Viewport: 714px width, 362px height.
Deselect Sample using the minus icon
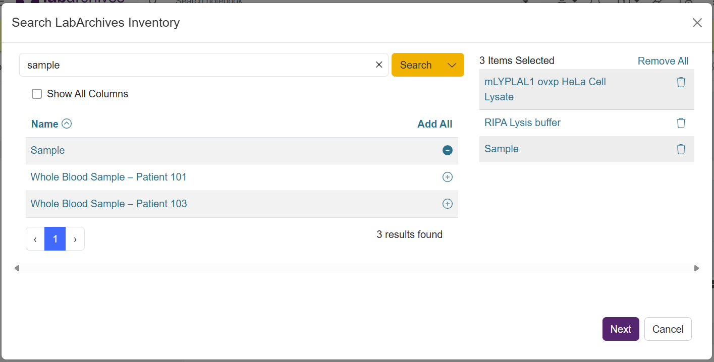pos(448,150)
